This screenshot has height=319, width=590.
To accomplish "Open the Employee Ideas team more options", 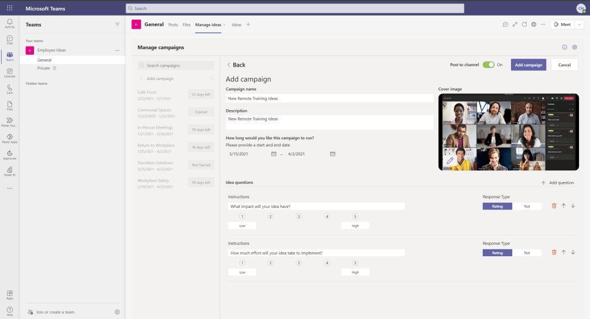I will [118, 51].
